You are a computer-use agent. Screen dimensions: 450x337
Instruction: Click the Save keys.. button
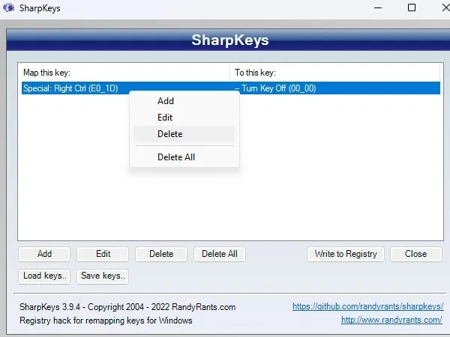point(103,276)
